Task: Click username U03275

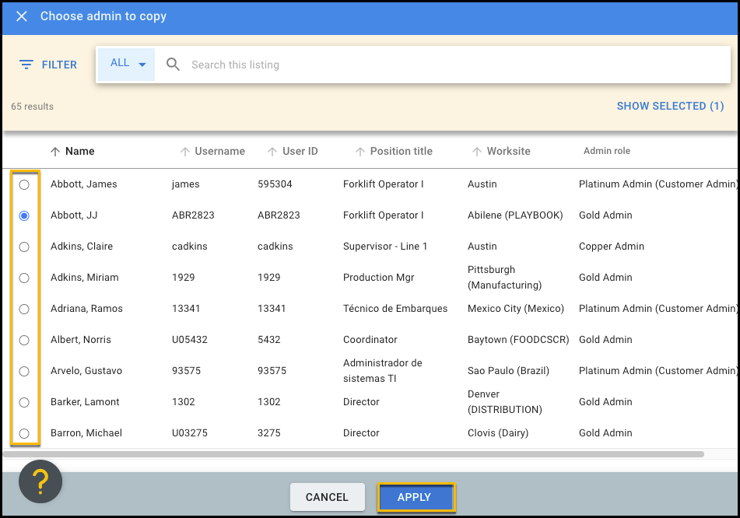Action: click(190, 433)
